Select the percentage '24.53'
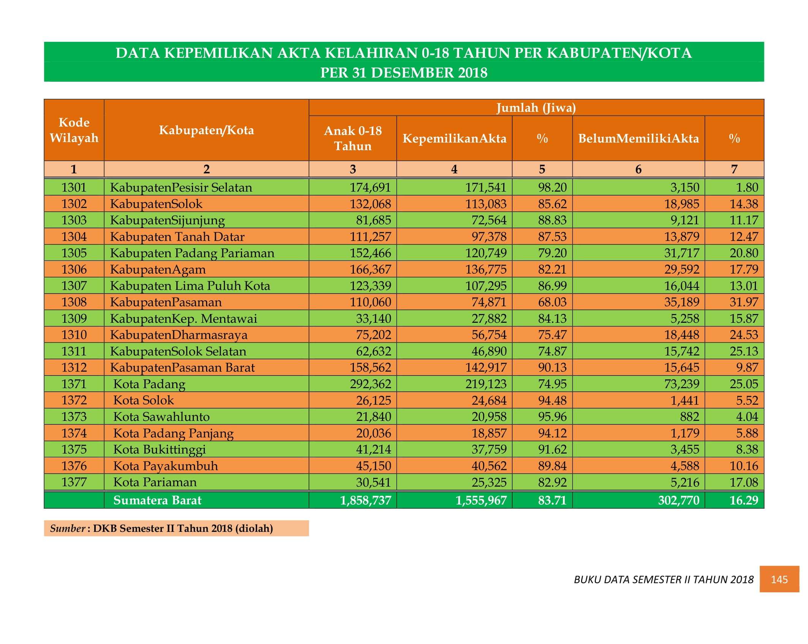808x644 pixels. 744,335
